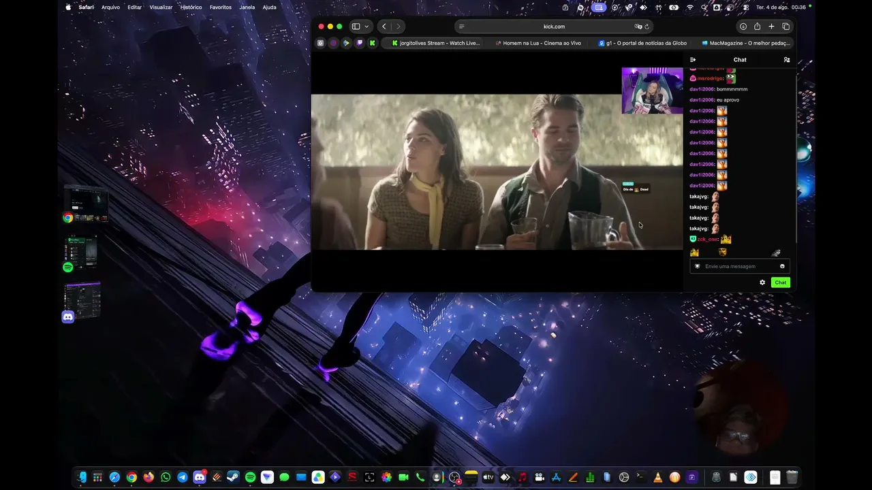This screenshot has height=490, width=872.
Task: Show Safari downloads
Action: click(743, 27)
